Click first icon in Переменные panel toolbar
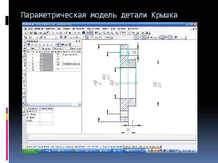Image resolution: width=218 pixels, height=163 pixels. [x=29, y=45]
